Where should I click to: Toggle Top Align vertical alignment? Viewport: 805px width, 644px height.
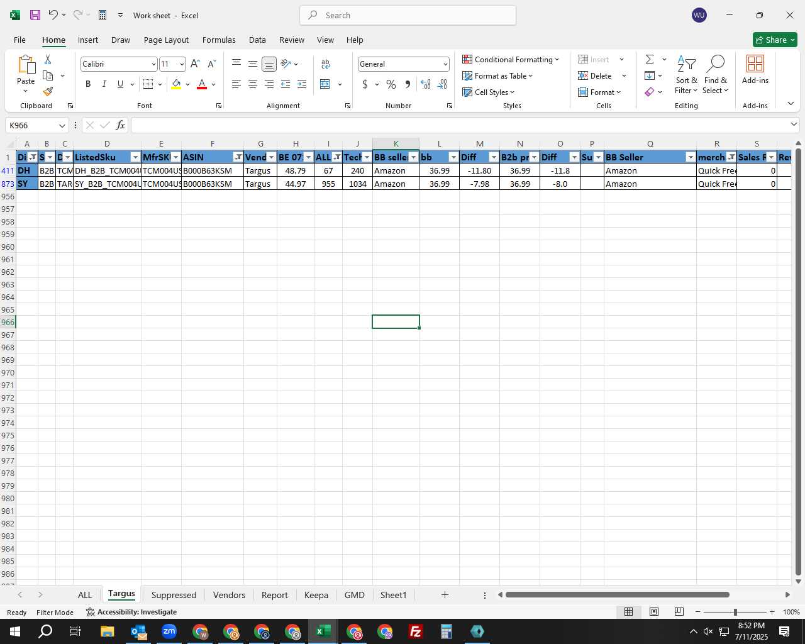click(x=236, y=64)
